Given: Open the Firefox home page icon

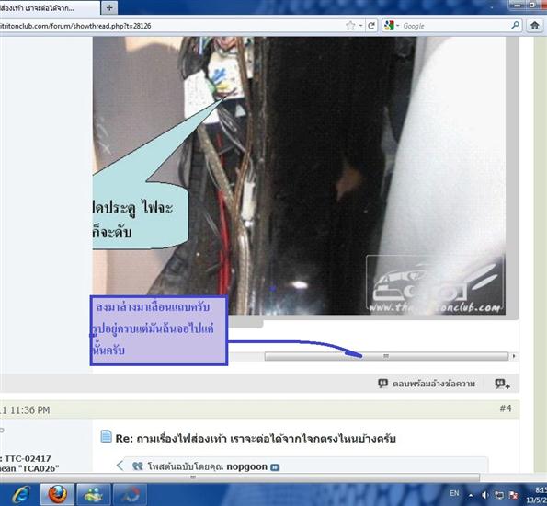Looking at the screenshot, I should tap(534, 26).
